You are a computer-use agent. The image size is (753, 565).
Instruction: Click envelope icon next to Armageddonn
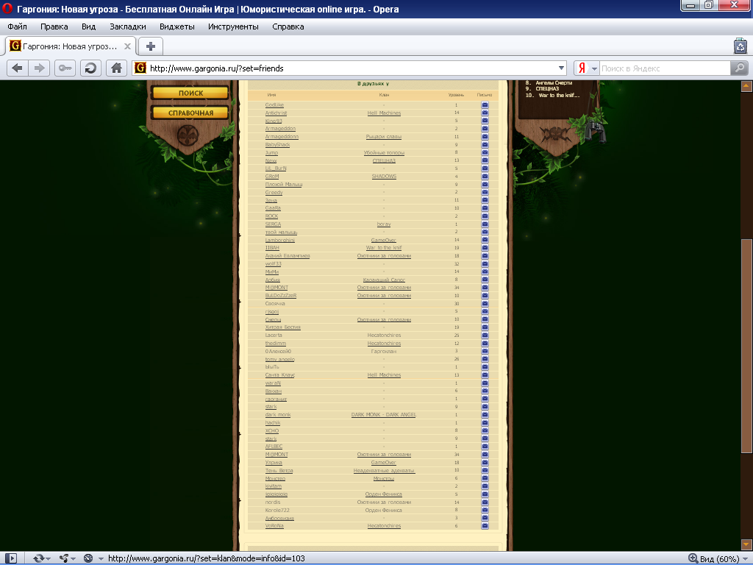485,136
